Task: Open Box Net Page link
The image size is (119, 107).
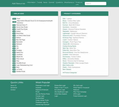Action: (x=21, y=40)
